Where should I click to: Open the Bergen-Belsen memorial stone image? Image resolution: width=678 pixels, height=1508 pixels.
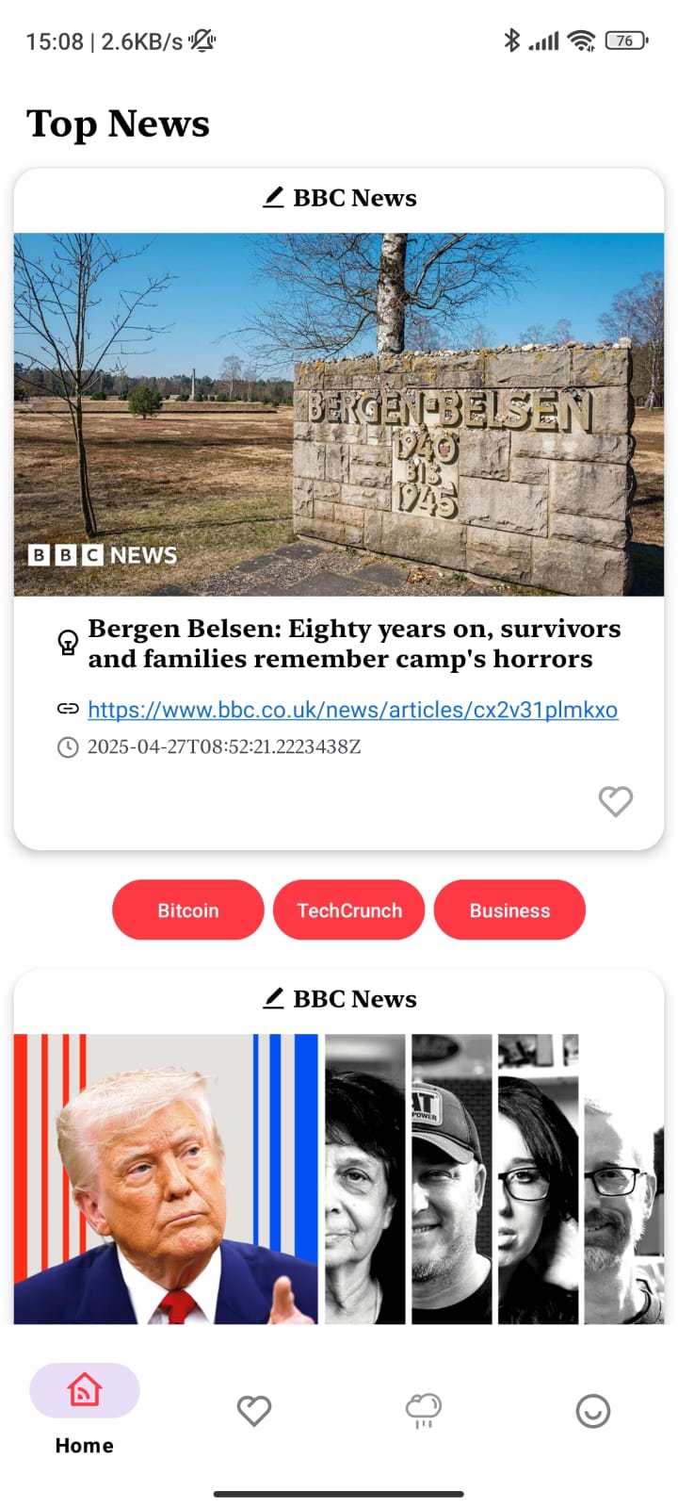pos(339,415)
